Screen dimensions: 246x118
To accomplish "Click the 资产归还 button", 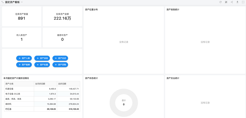I will tap(60, 58).
